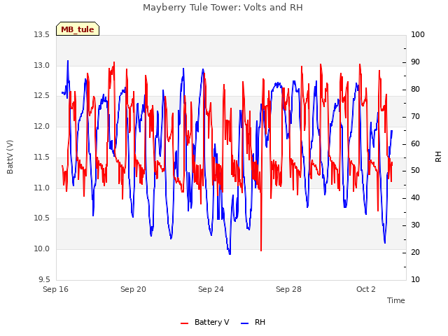Click the 11.5 left-axis tick label
Viewport: 448px width, 336px height.
(x=42, y=157)
